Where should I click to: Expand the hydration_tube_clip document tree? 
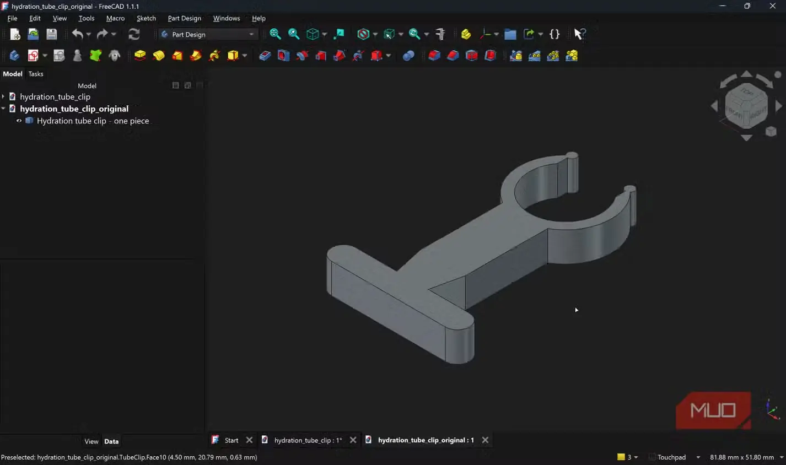point(3,96)
